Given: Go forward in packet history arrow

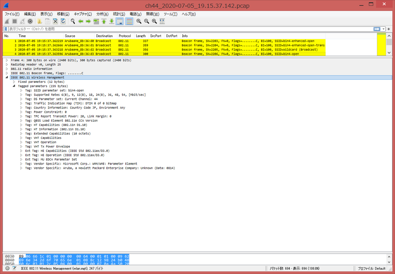Looking at the screenshot, I should click(88, 21).
